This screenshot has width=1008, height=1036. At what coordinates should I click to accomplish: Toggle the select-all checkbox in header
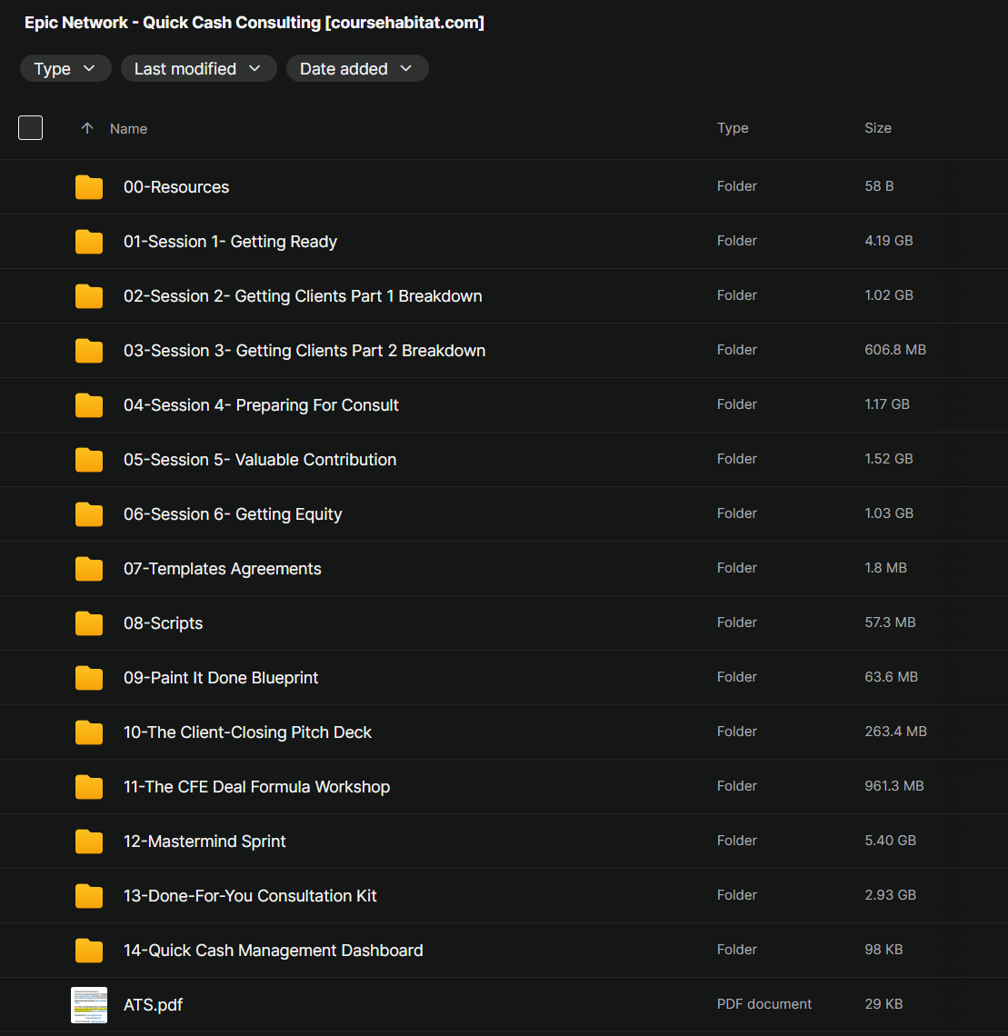(31, 128)
